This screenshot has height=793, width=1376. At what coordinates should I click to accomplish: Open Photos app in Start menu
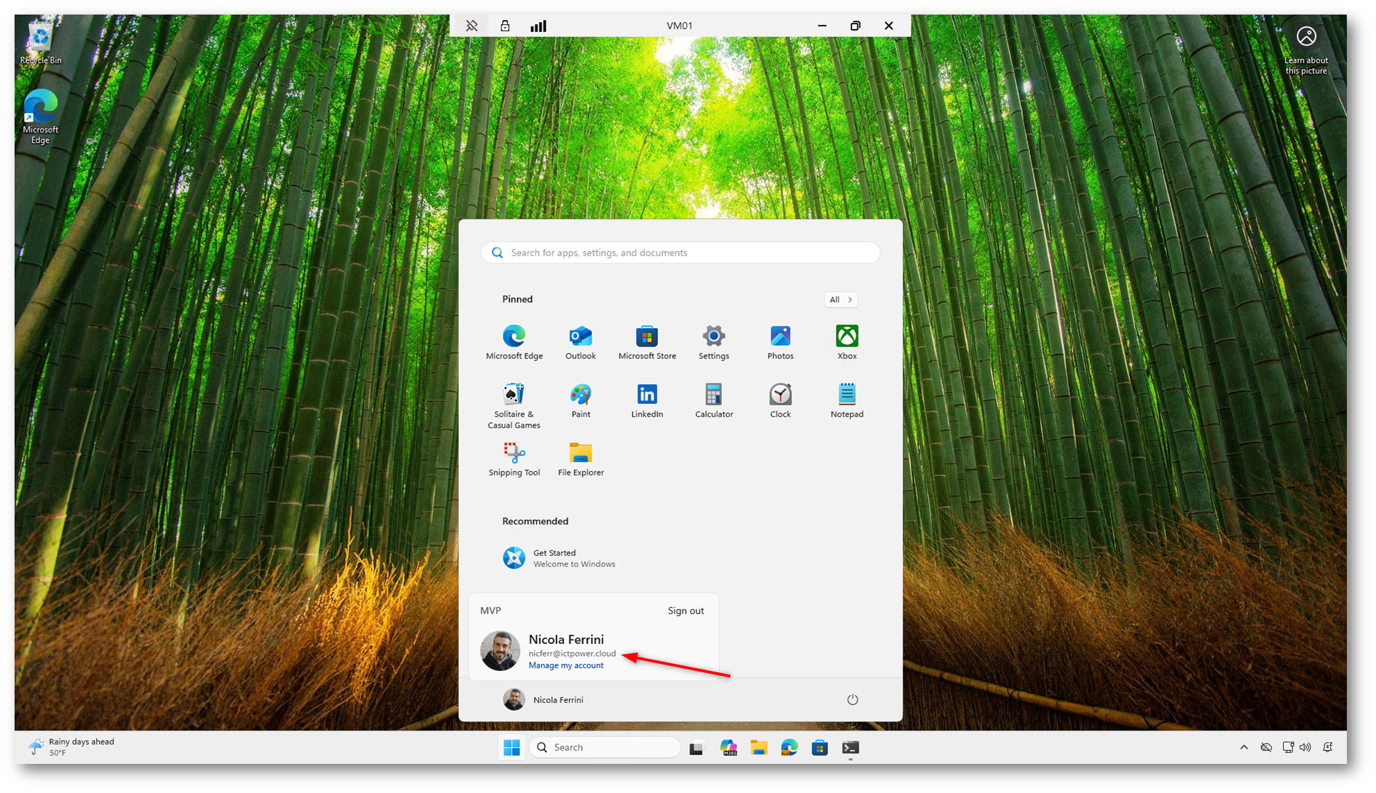pyautogui.click(x=780, y=342)
